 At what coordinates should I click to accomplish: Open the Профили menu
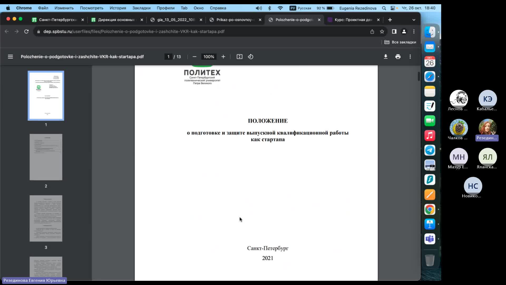tap(166, 8)
